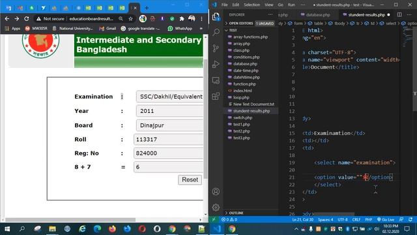Open the File menu in VS Code
417x235 pixels.
225,5
